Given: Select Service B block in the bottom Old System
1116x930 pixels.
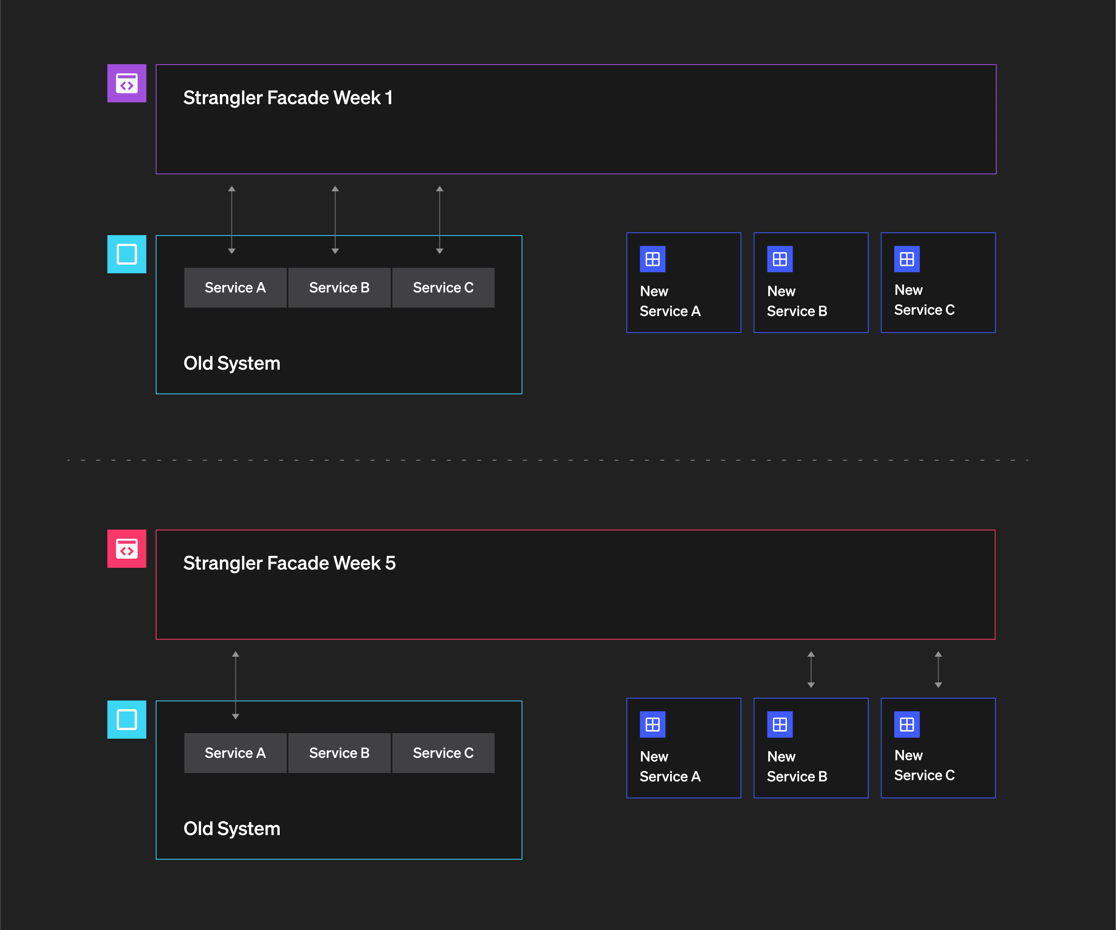Looking at the screenshot, I should pyautogui.click(x=339, y=753).
